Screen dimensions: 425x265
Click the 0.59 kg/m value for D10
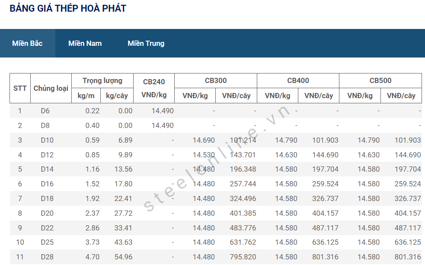[93, 140]
